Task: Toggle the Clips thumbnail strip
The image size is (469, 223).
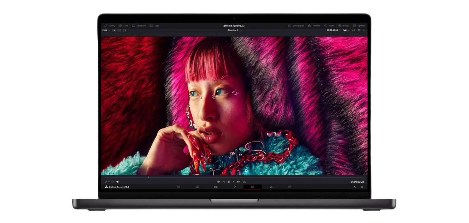Action: tap(154, 26)
